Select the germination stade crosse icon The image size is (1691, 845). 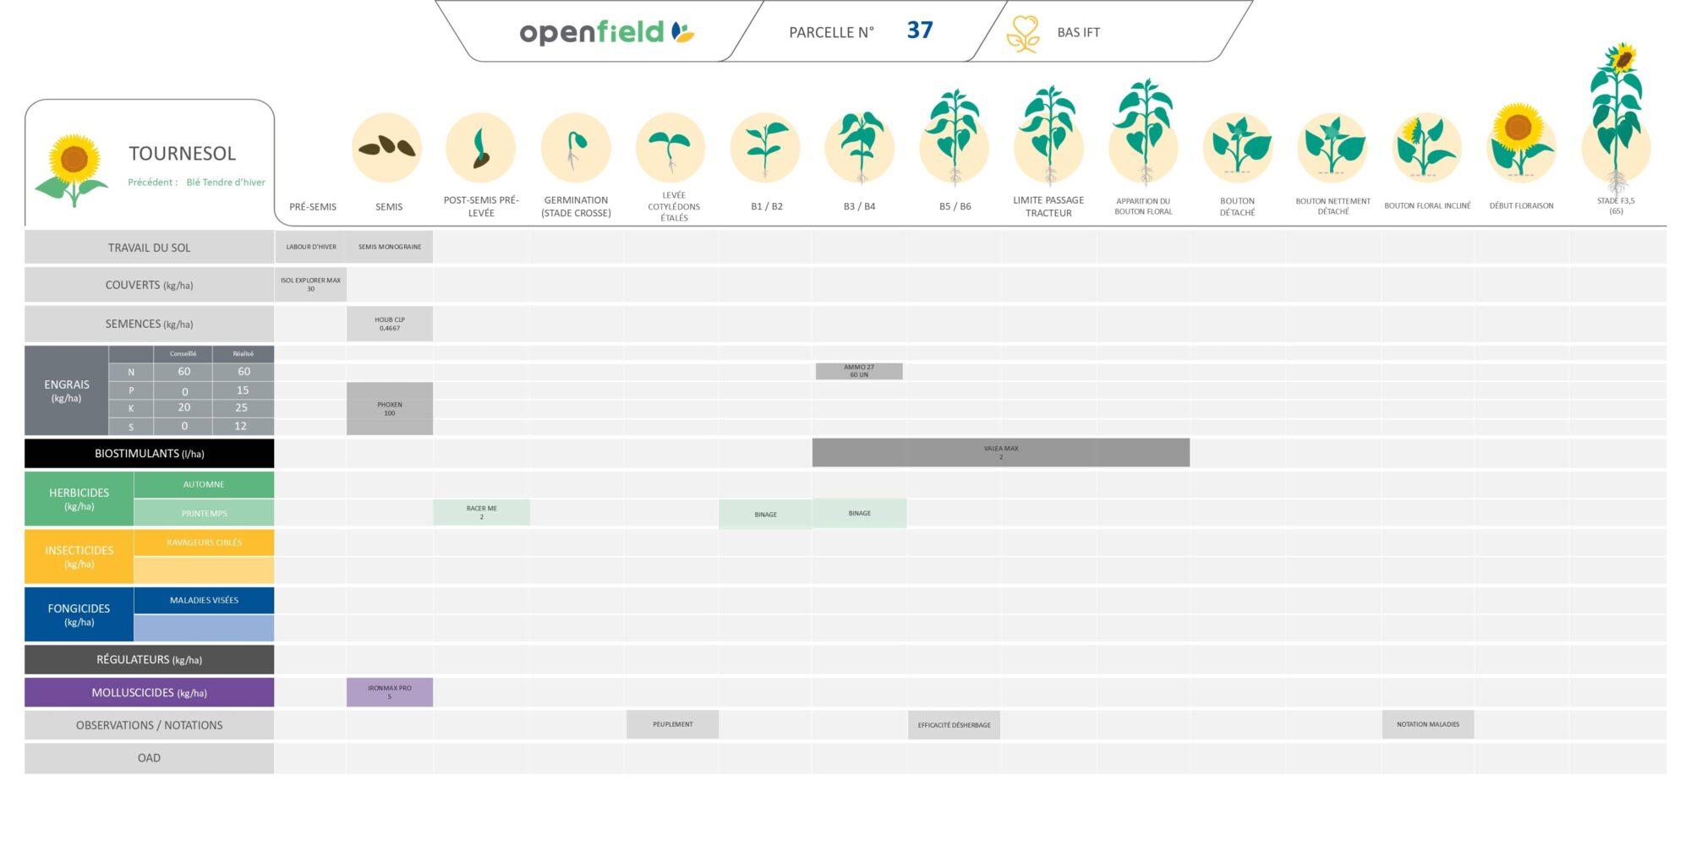[576, 149]
